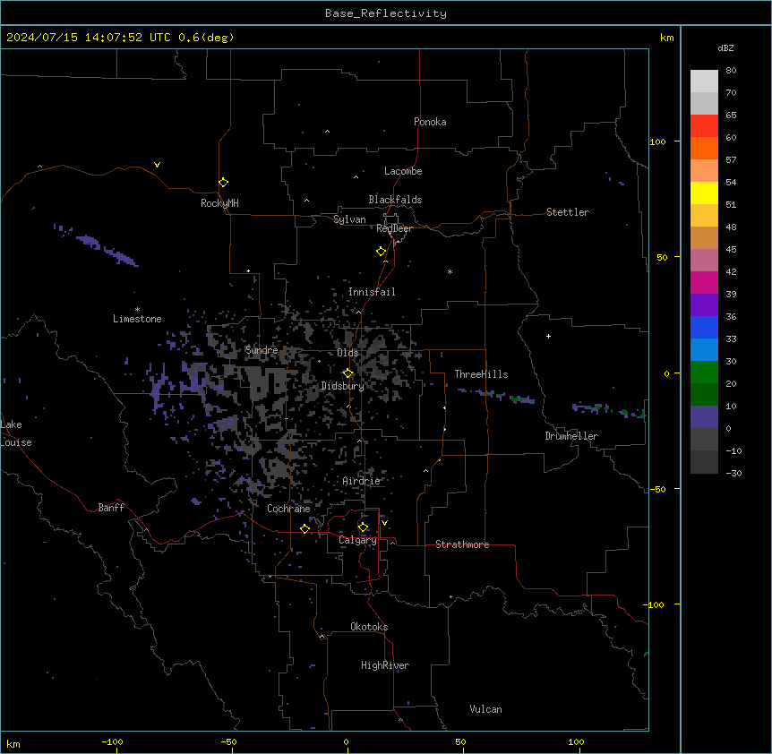This screenshot has height=754, width=772.
Task: Click the Ponoka city label
Action: coord(430,122)
